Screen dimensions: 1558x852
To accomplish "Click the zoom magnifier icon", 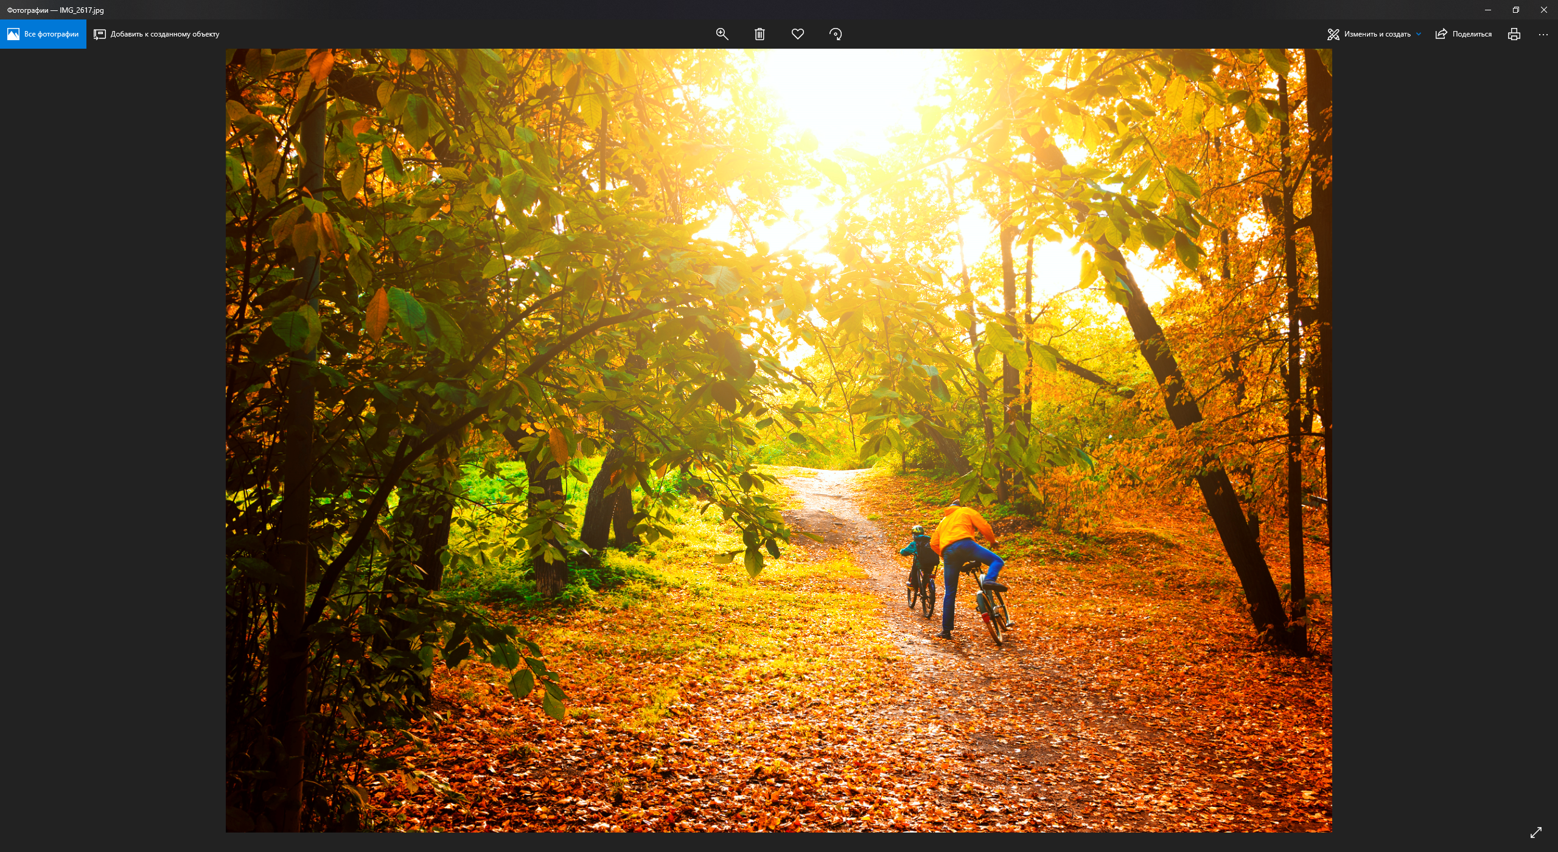I will [x=722, y=34].
